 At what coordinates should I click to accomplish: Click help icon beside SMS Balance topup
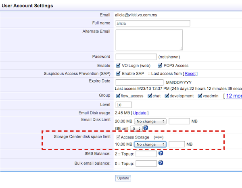point(161,153)
